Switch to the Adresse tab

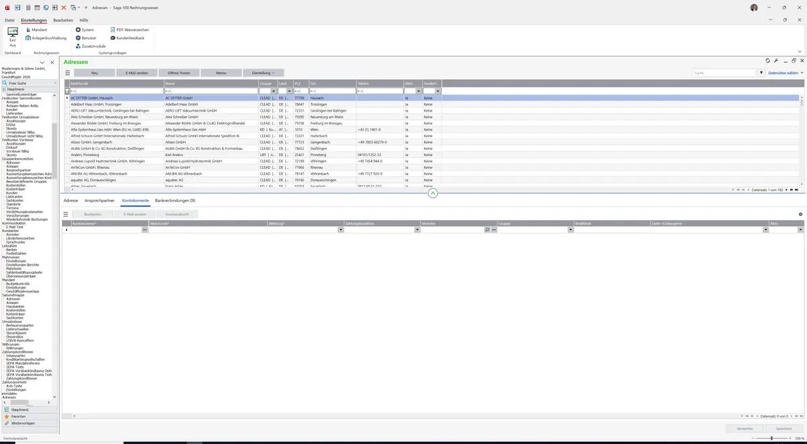click(x=71, y=200)
